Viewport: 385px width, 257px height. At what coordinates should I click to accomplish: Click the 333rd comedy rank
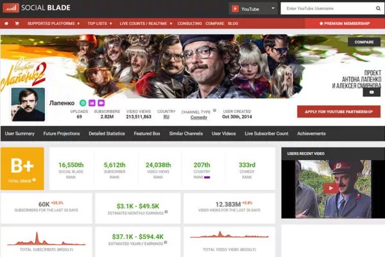click(x=247, y=164)
